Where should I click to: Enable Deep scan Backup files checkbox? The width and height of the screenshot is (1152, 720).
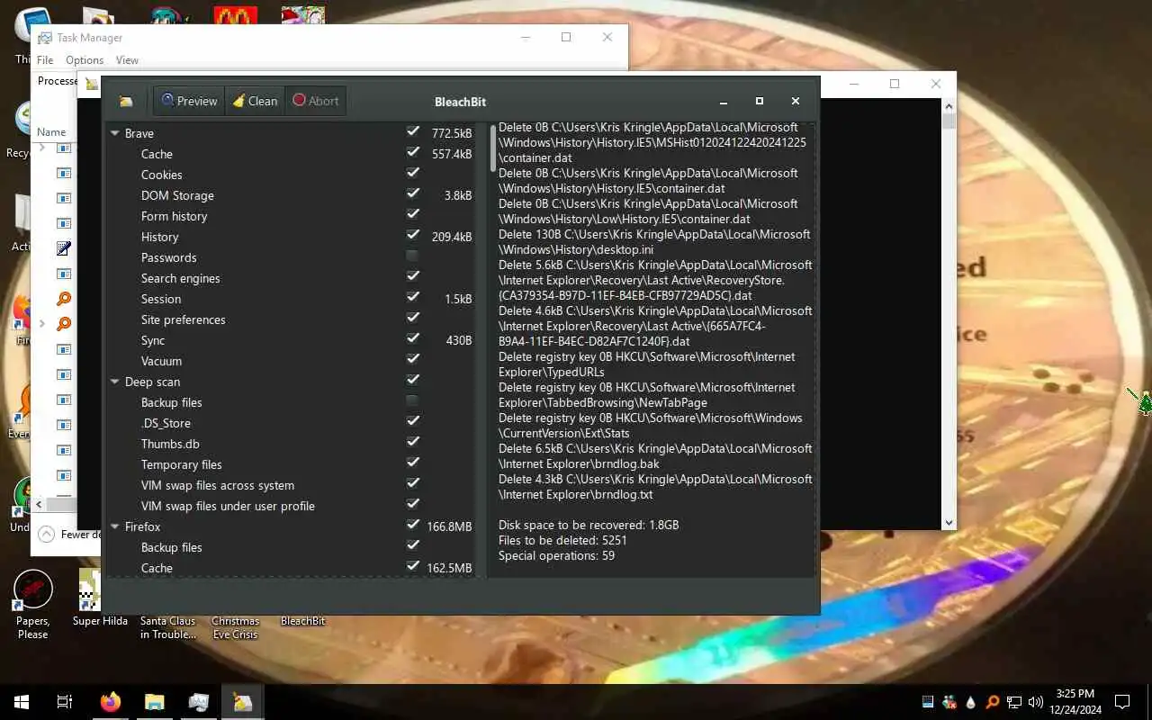[413, 400]
